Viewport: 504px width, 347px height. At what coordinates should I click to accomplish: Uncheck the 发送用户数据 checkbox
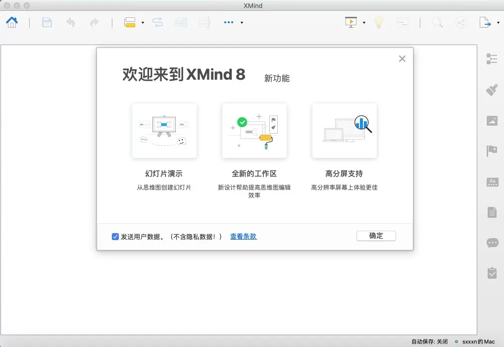tap(115, 237)
